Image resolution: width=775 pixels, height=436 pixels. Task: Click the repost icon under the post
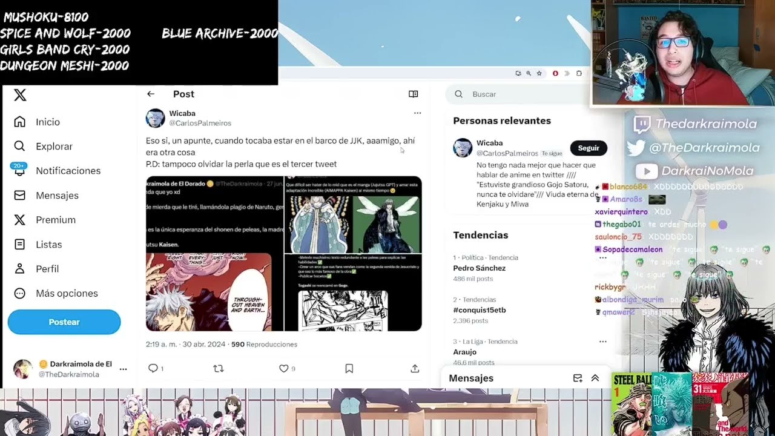219,368
